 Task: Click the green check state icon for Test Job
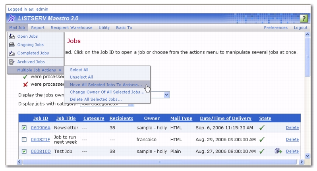click(x=262, y=151)
